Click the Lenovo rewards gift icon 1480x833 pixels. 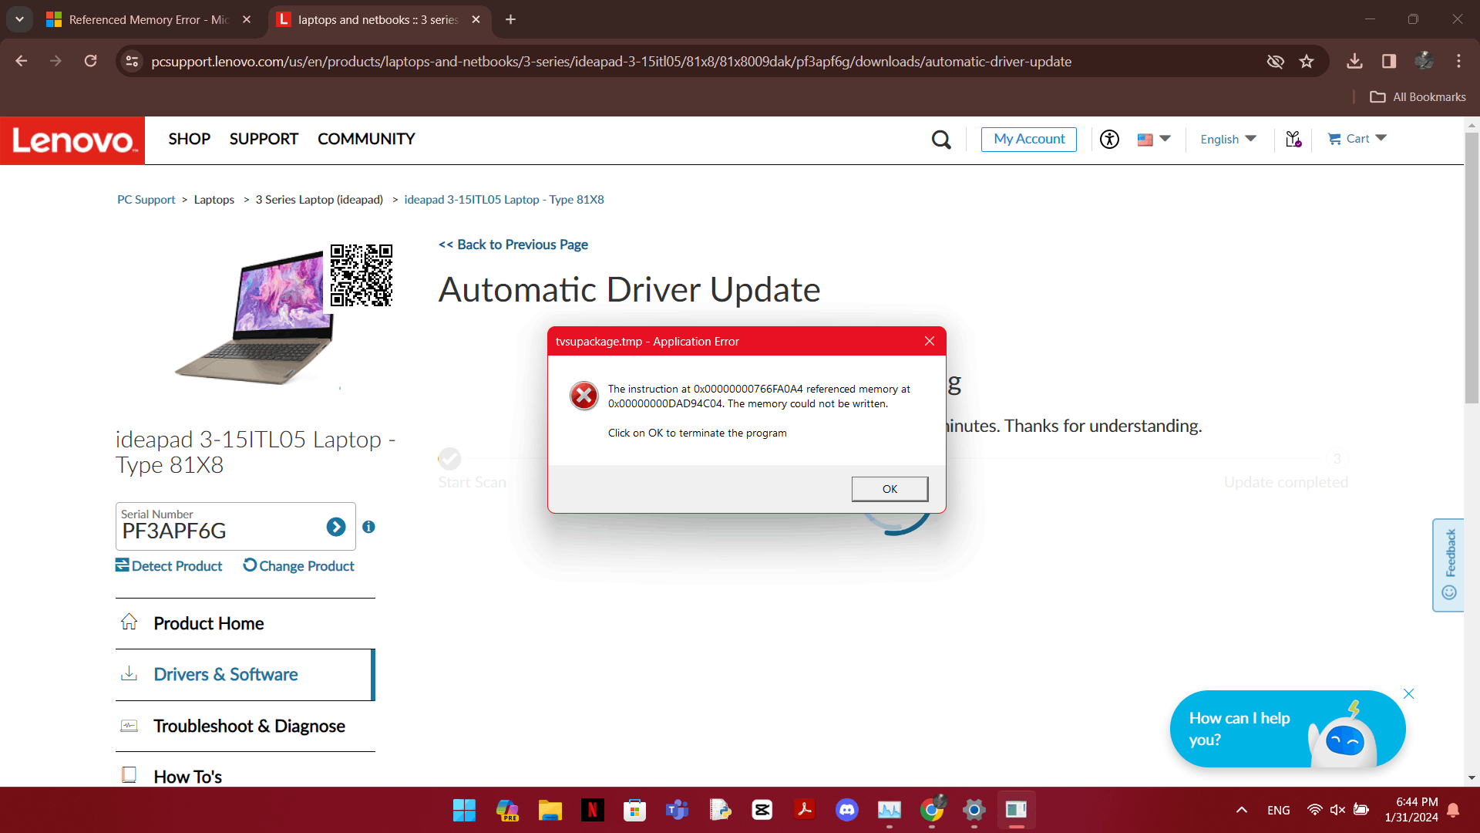click(x=1293, y=140)
